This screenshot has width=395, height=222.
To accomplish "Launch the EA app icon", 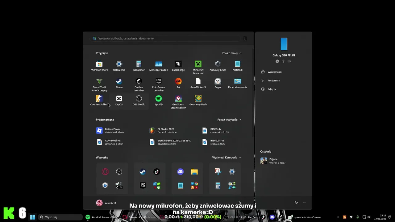I will (x=178, y=83).
